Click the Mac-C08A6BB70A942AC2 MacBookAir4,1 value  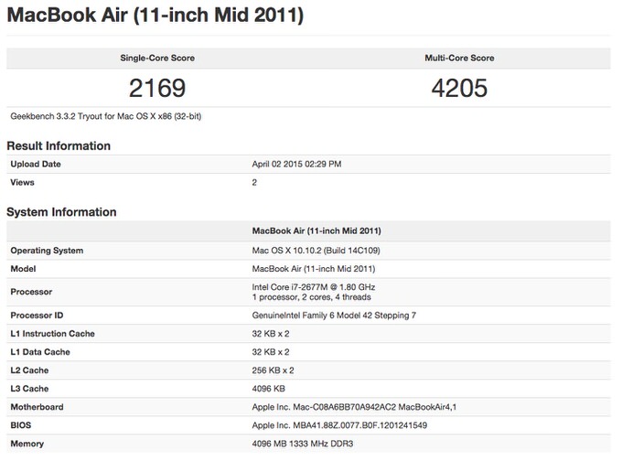coord(354,407)
